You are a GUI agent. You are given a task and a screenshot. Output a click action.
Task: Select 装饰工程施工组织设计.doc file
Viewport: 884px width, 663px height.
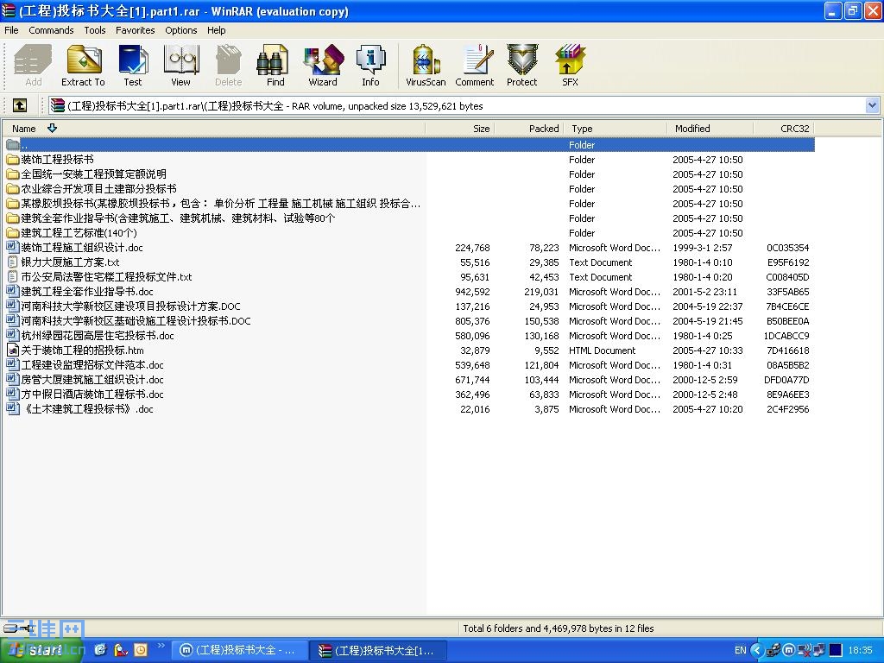(82, 248)
